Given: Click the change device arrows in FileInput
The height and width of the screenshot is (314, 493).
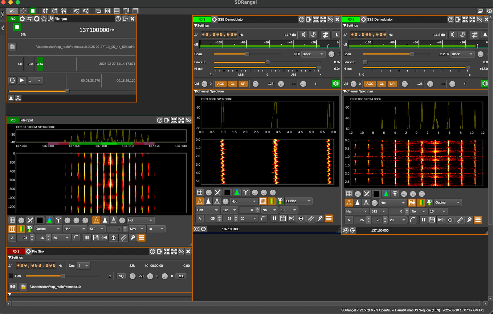Looking at the screenshot, I should (29, 19).
